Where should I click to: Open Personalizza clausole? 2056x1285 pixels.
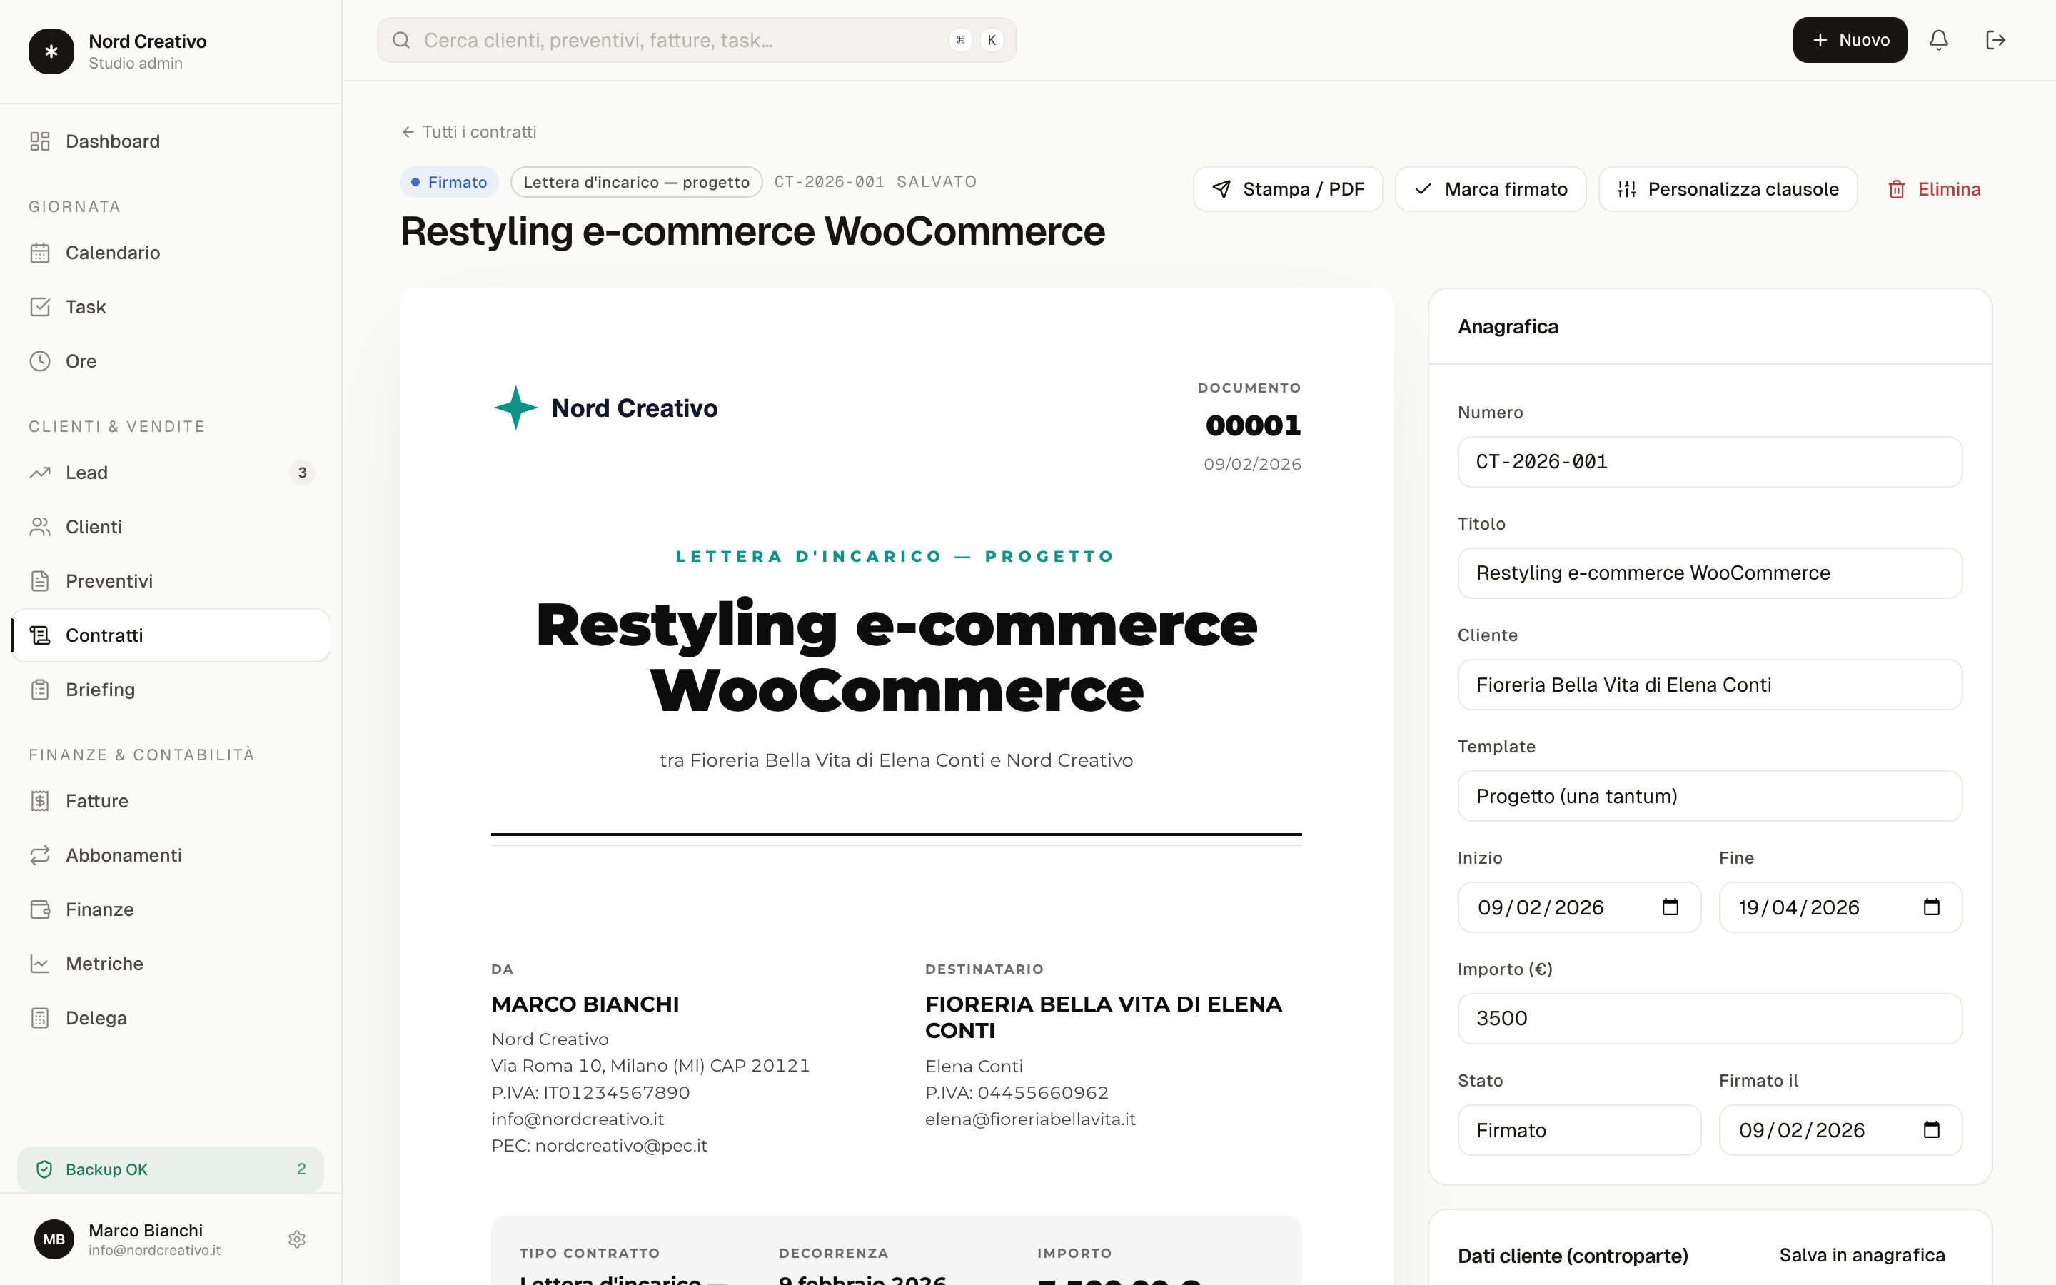tap(1727, 188)
